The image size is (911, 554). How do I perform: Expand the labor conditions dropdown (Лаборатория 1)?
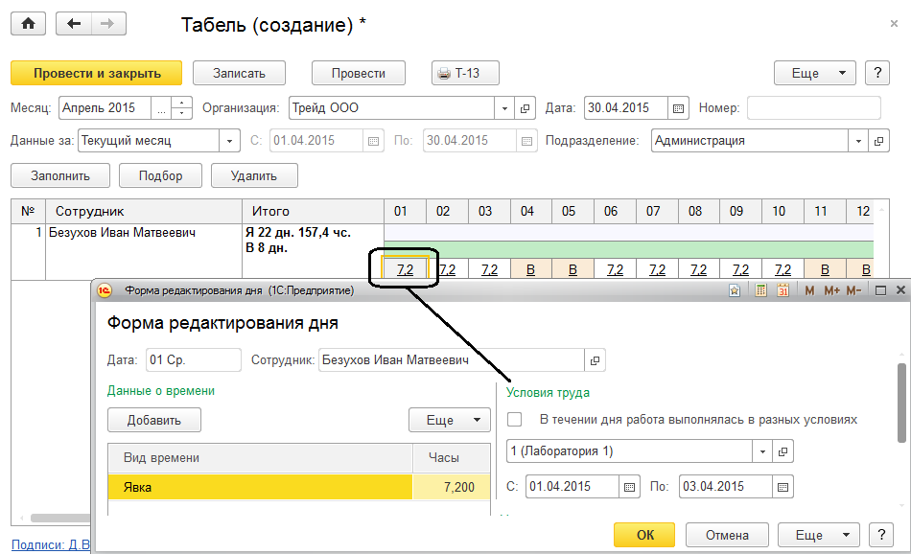pos(762,451)
